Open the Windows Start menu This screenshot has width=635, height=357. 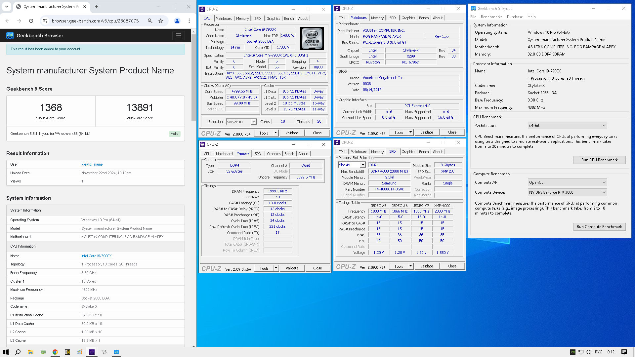click(6, 352)
